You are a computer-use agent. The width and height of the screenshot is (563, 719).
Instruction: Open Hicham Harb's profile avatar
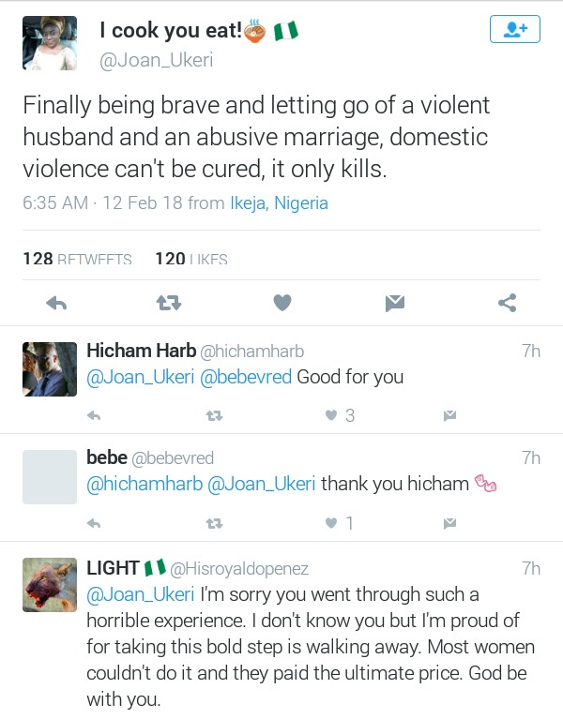[50, 368]
